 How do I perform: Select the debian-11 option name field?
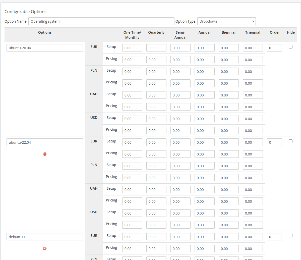click(45, 237)
